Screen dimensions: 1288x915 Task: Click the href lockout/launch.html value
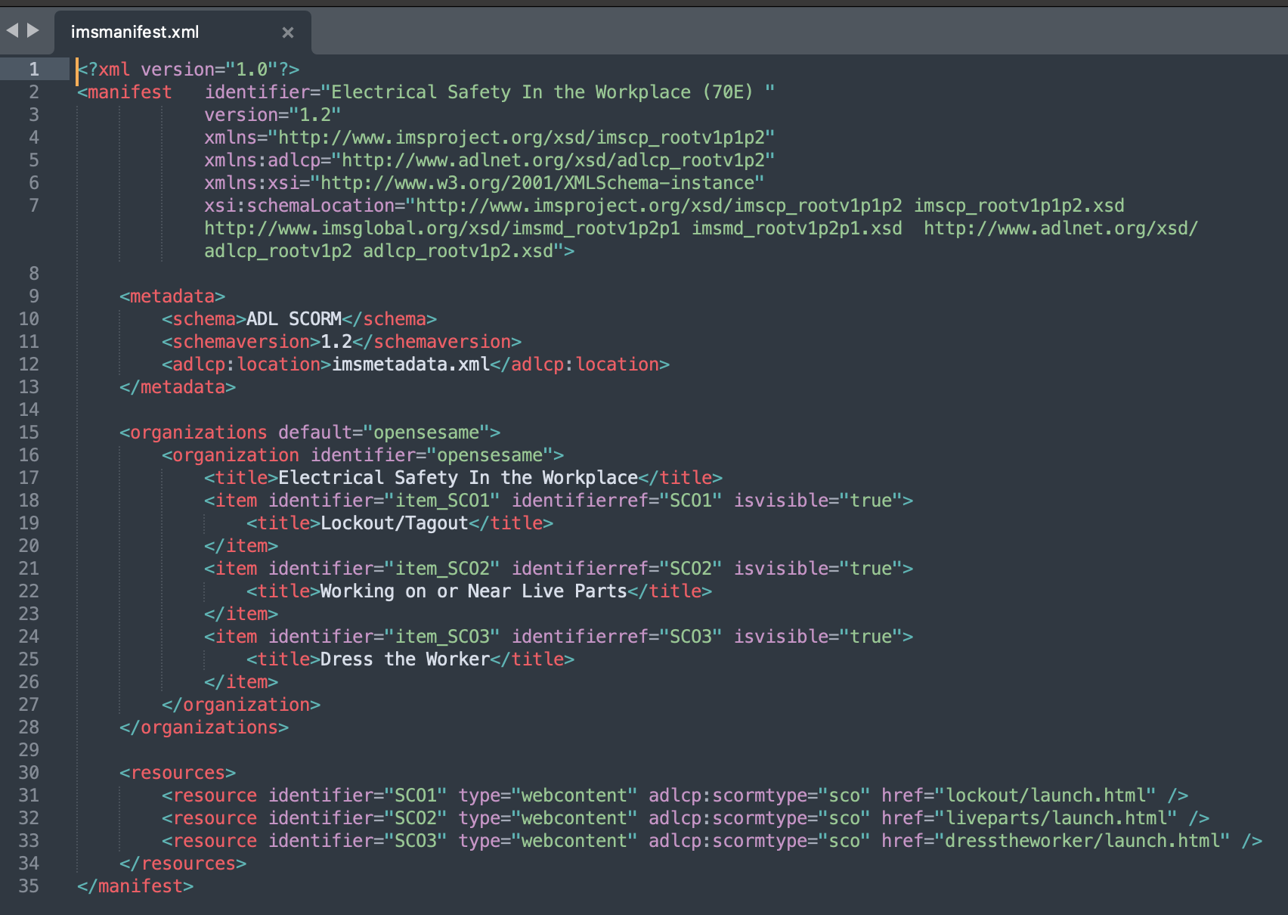(x=1045, y=796)
